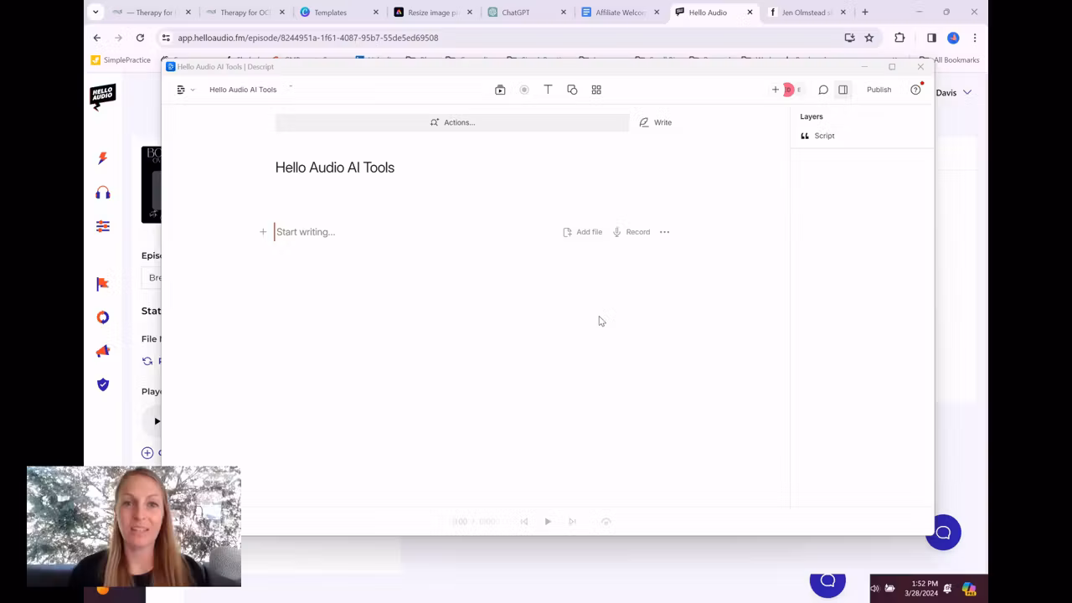Switch to the Templates tab
This screenshot has width=1072, height=603.
(331, 13)
